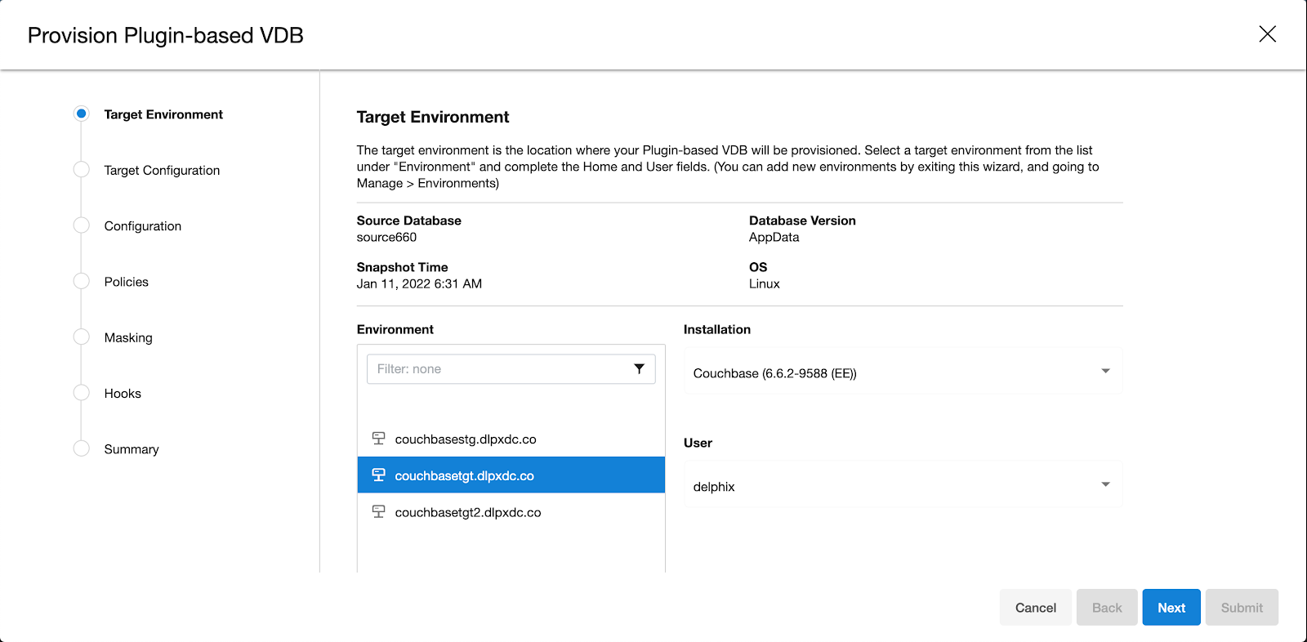Image resolution: width=1307 pixels, height=642 pixels.
Task: Close the Provision Plugin-based VDB dialog
Action: point(1267,34)
